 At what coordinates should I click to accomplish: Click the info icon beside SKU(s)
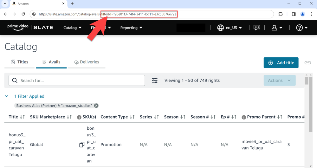coord(79,117)
